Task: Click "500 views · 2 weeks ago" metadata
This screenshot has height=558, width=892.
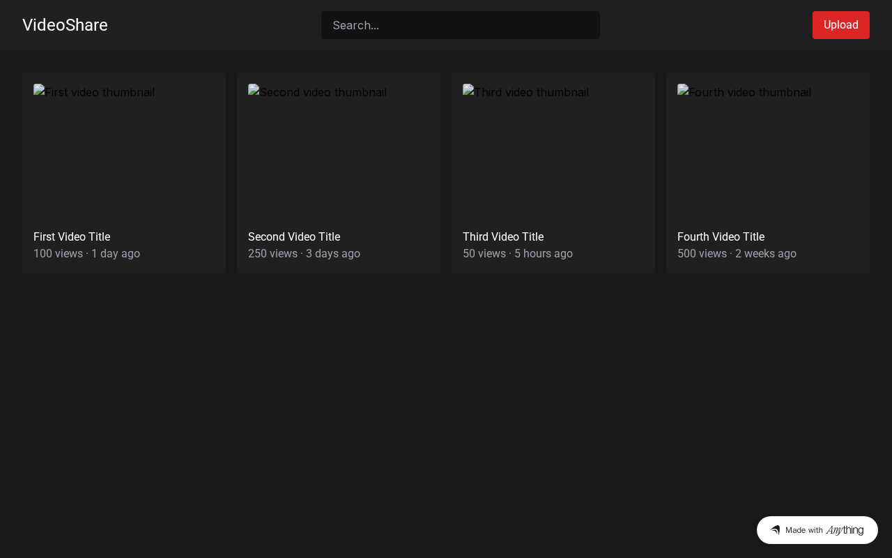Action: coord(737,254)
